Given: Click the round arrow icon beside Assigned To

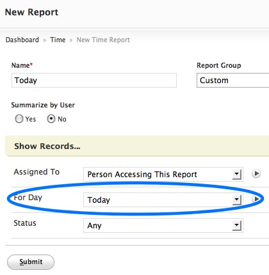Looking at the screenshot, I should [x=256, y=173].
